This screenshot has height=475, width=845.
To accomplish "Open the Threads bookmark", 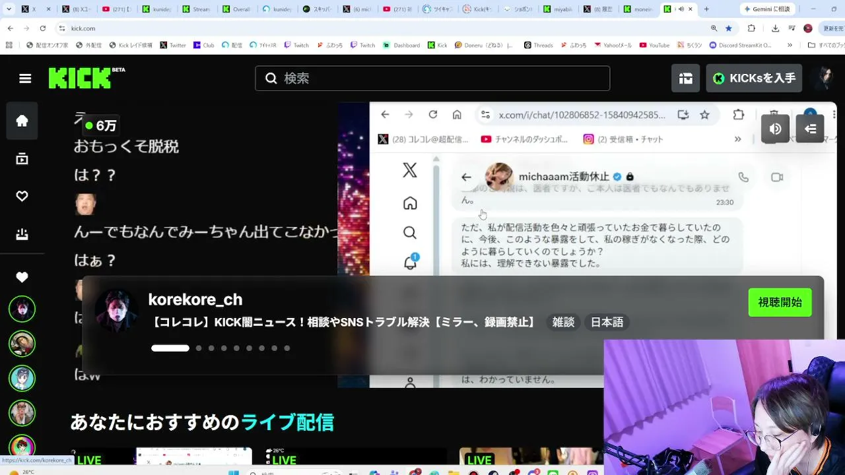I will pyautogui.click(x=539, y=46).
